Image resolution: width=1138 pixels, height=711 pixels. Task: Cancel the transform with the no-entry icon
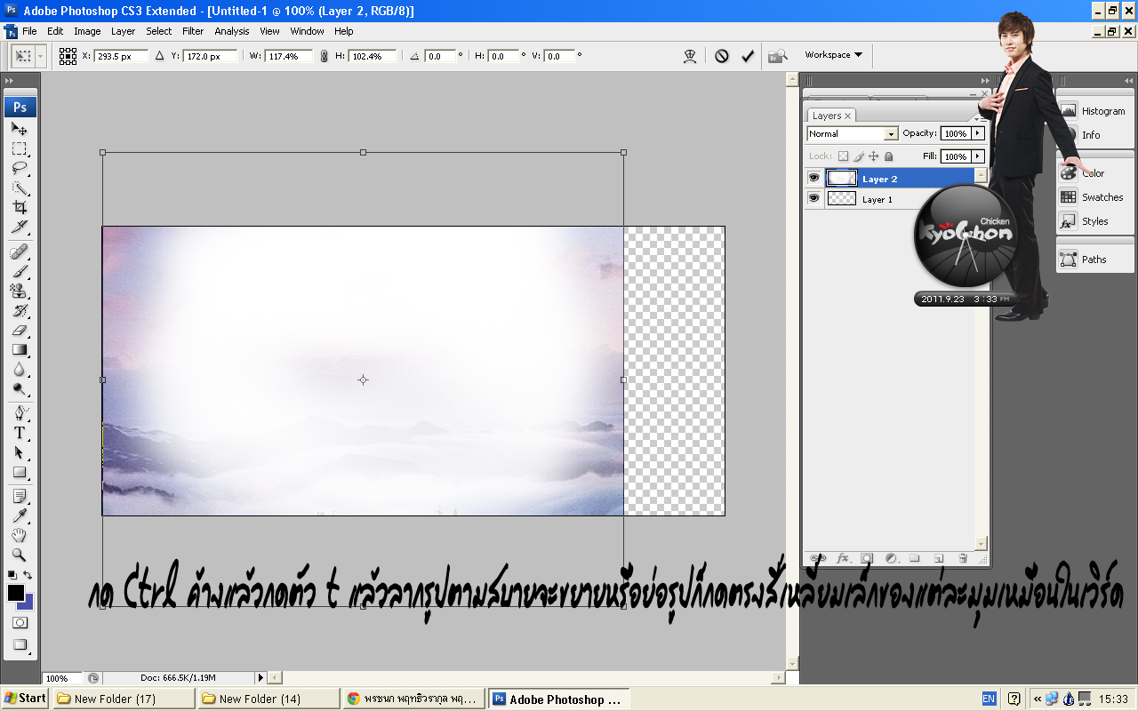tap(722, 55)
